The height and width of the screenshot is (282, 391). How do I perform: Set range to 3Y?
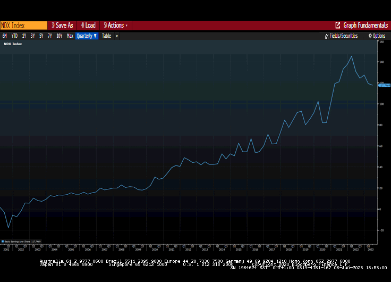point(32,36)
